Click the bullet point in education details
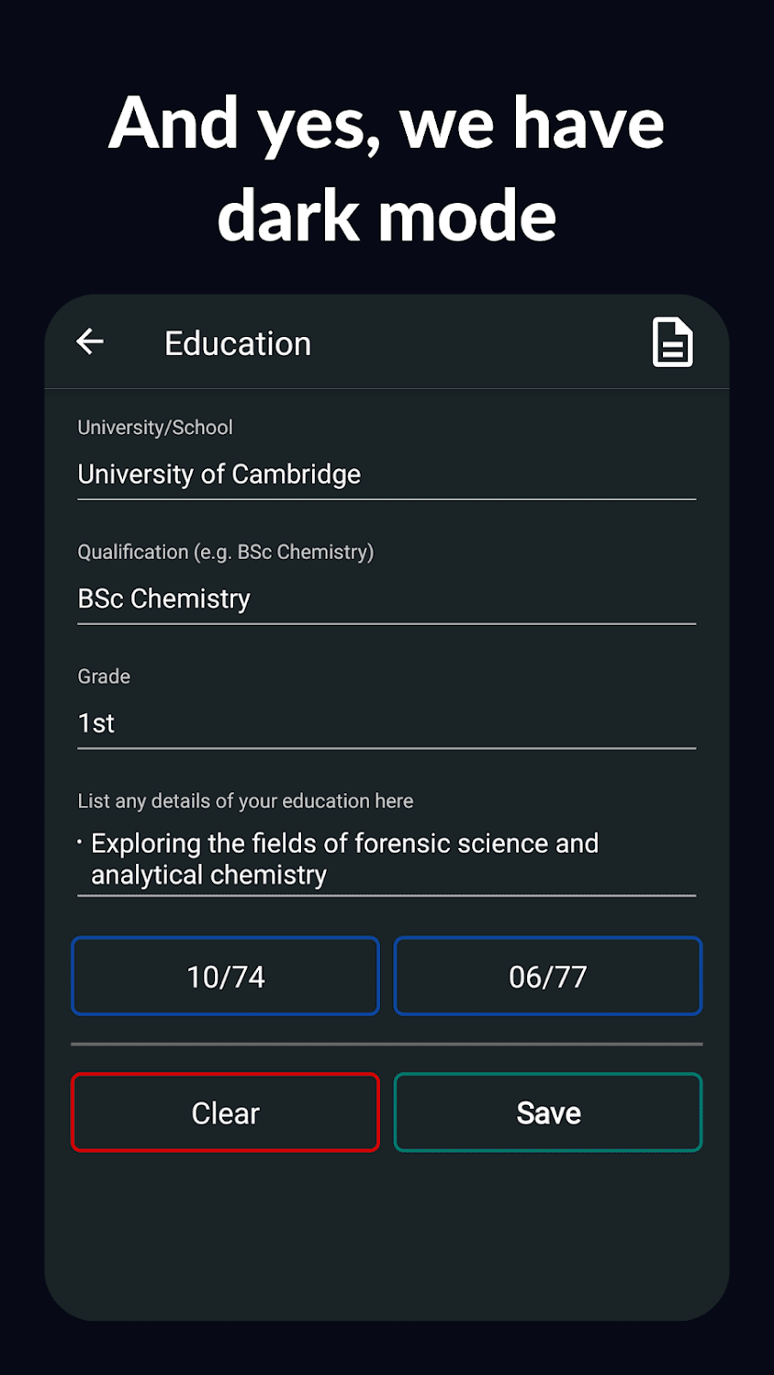Image resolution: width=774 pixels, height=1375 pixels. pos(80,842)
